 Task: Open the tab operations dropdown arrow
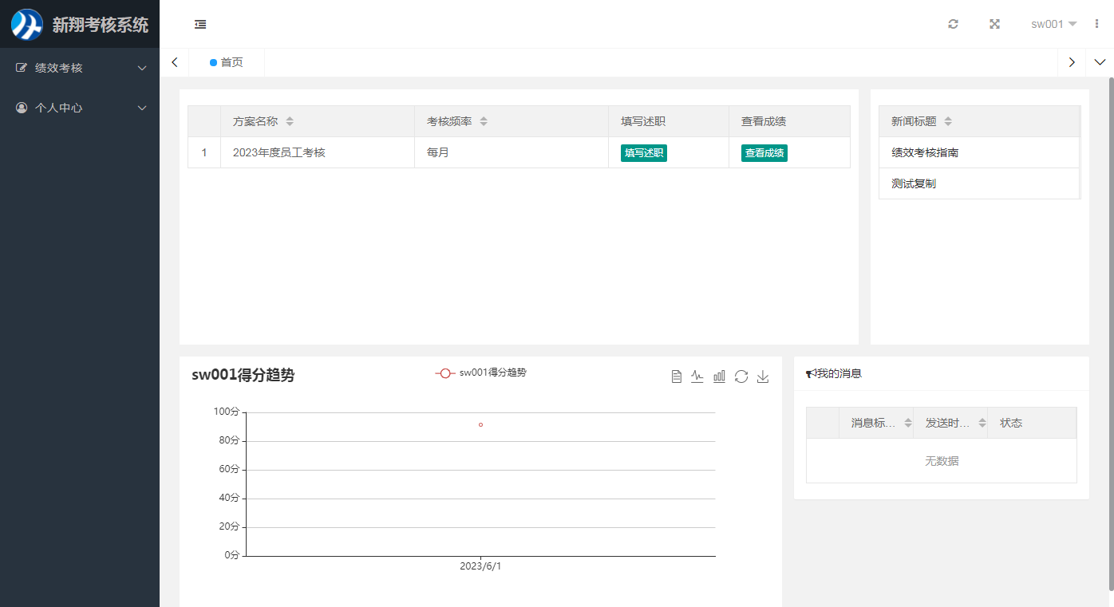1100,62
